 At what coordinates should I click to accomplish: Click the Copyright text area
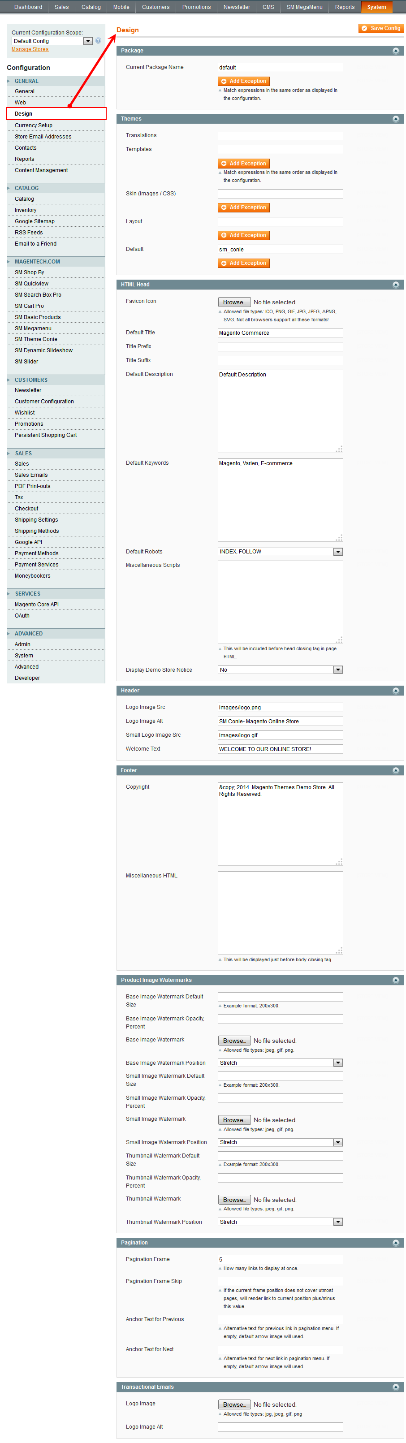[x=280, y=824]
